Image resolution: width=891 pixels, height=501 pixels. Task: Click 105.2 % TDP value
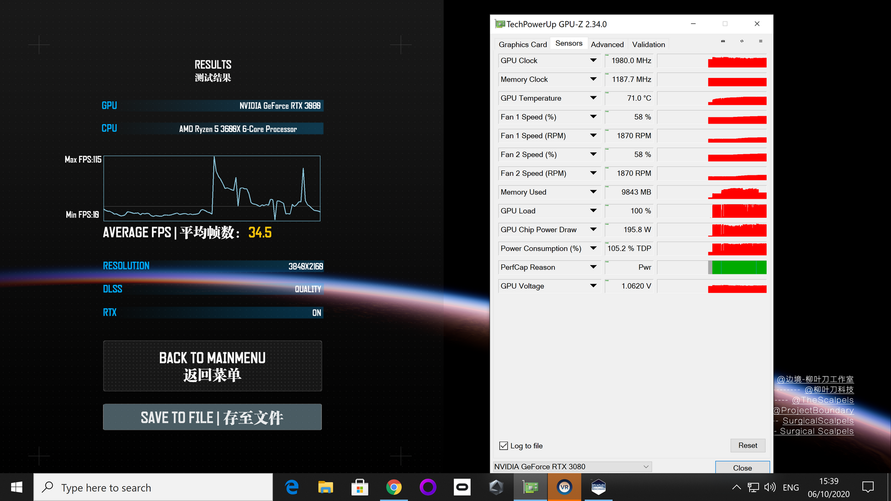pos(630,248)
